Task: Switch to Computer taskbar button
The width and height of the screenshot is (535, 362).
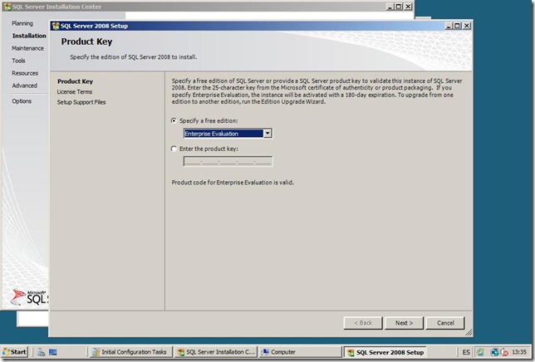Action: pyautogui.click(x=301, y=352)
